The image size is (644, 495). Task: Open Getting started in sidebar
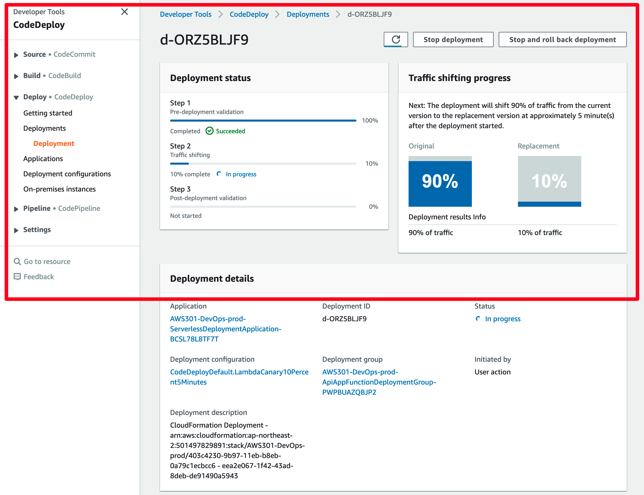(48, 113)
